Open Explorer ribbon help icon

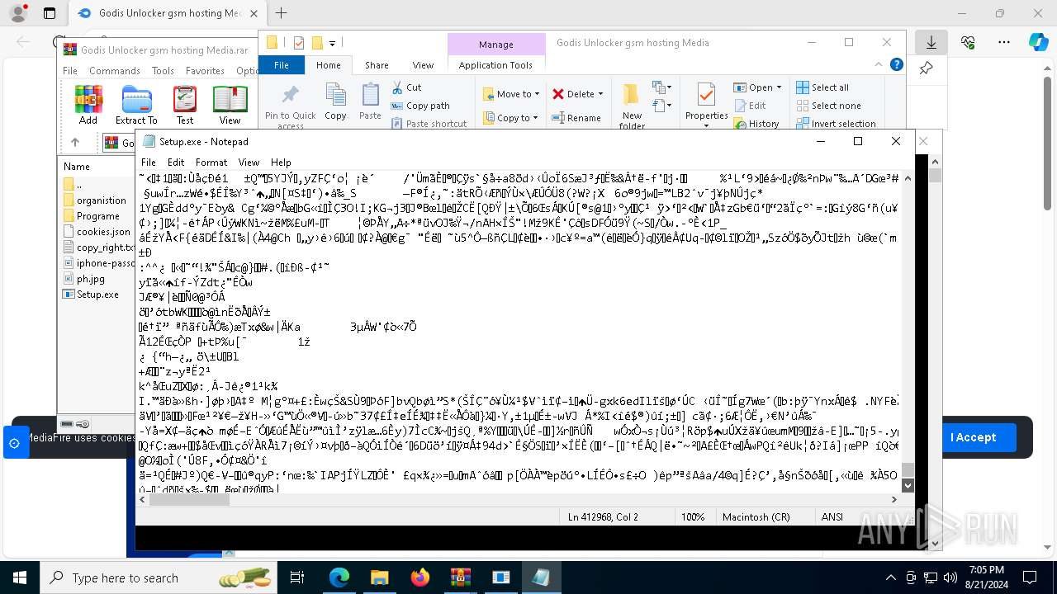pyautogui.click(x=896, y=64)
